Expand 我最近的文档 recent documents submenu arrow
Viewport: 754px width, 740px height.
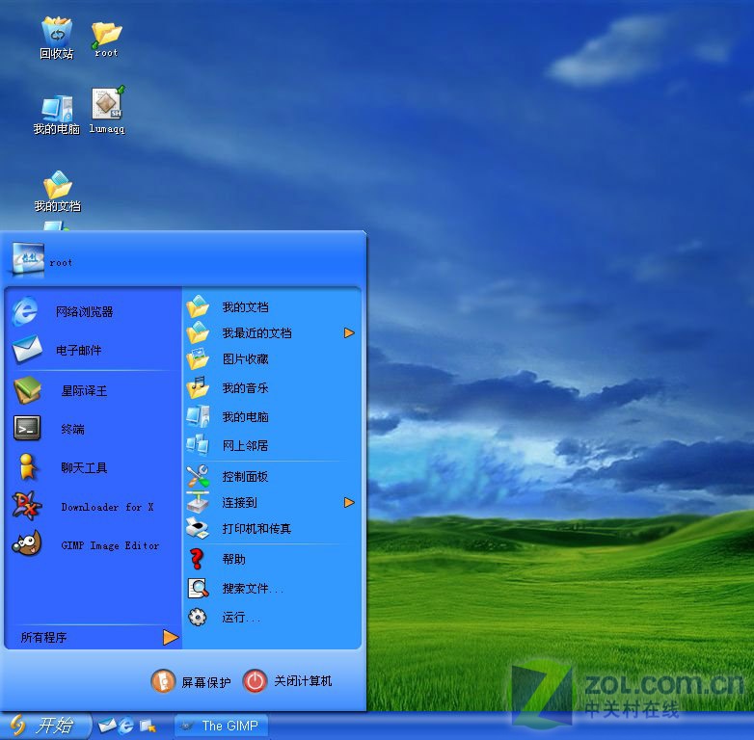pos(349,333)
